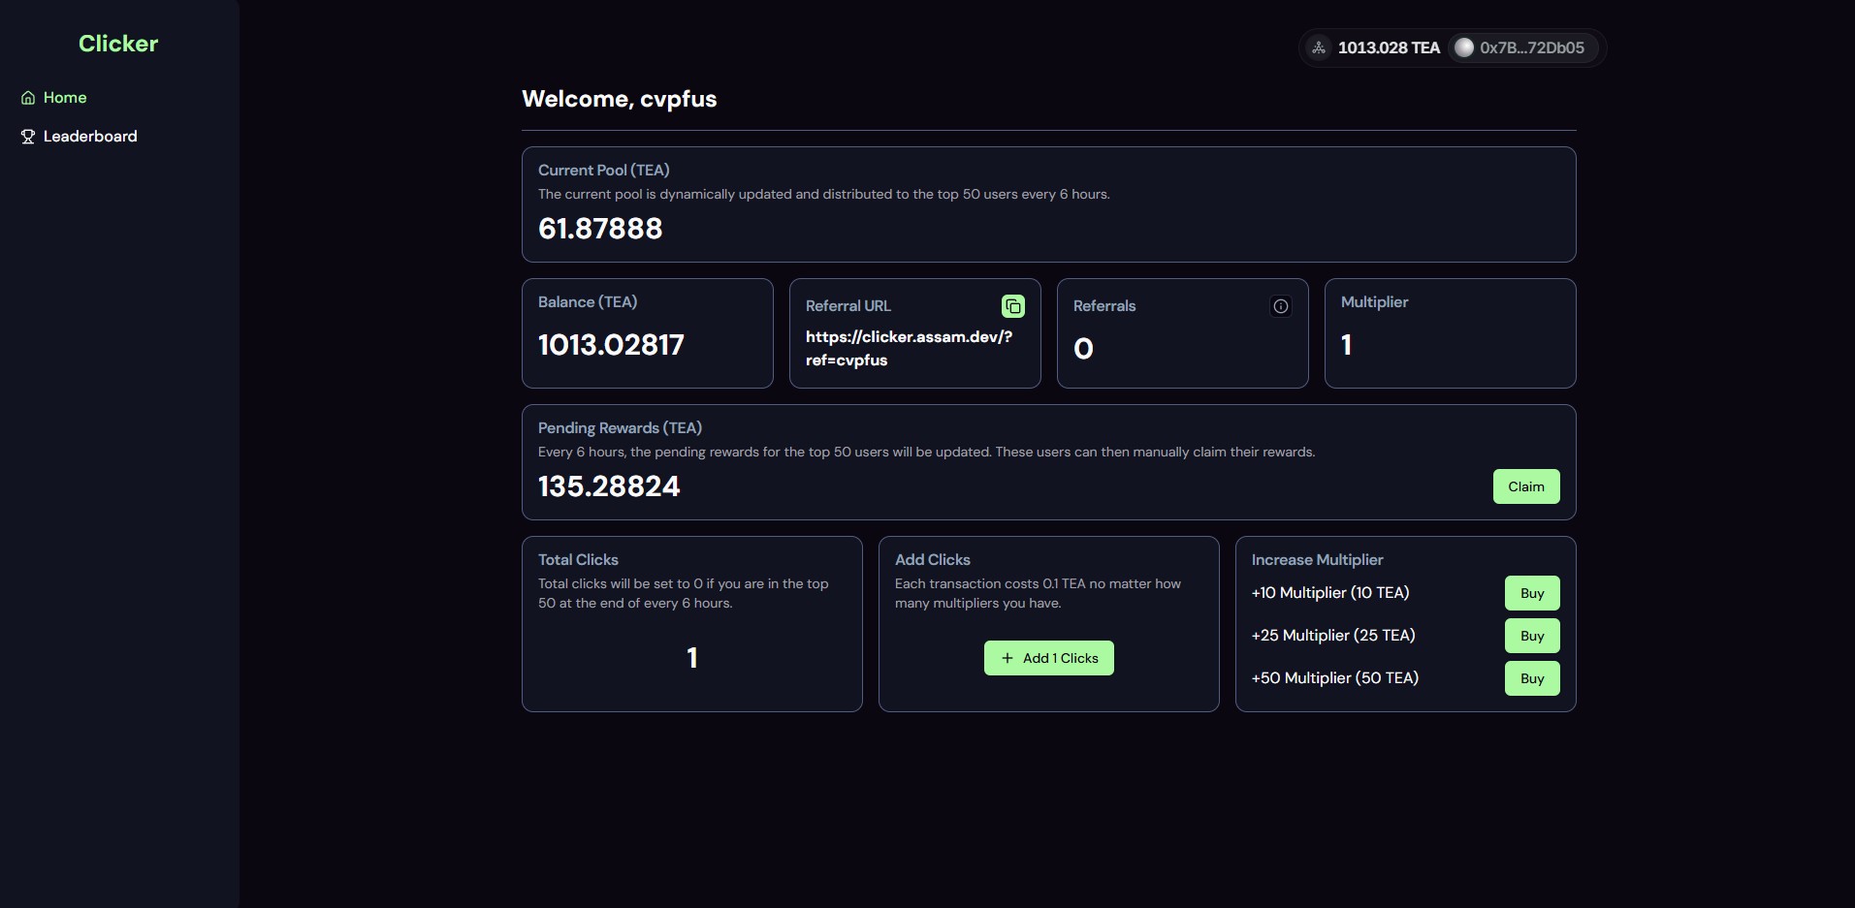
Task: Buy the +25 Multiplier
Action: [x=1531, y=636]
